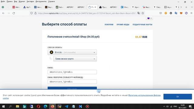Switch to the Api tab
194x109 pixels.
tap(27, 7)
